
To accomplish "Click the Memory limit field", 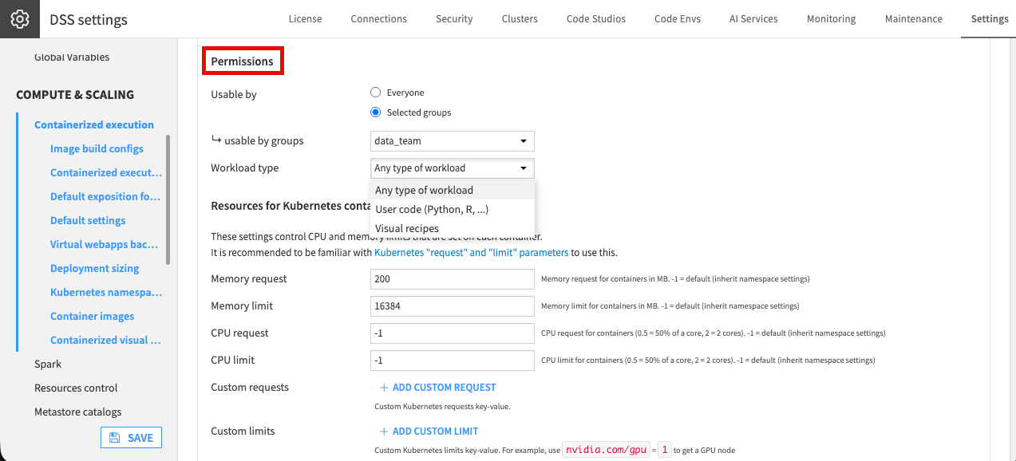I will [x=453, y=306].
